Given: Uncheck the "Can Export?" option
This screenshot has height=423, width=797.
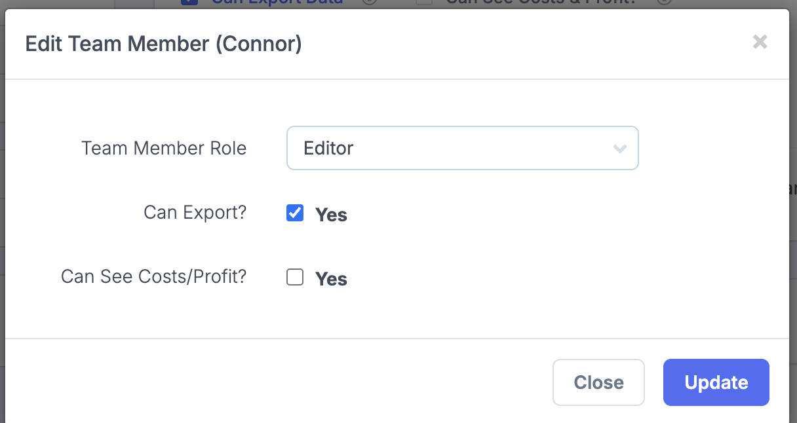Looking at the screenshot, I should click(x=295, y=212).
